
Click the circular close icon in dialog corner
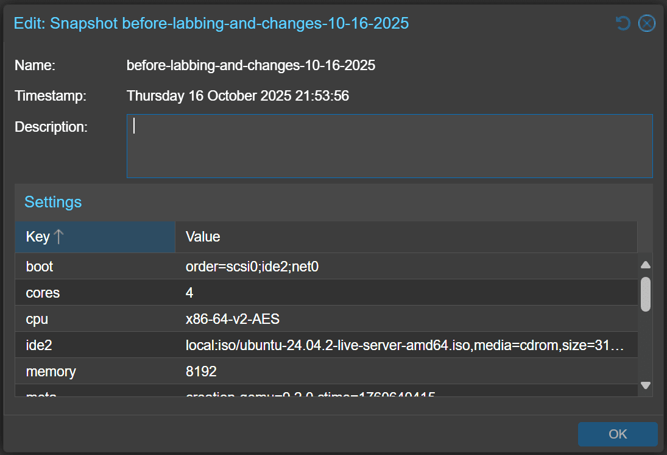point(646,23)
